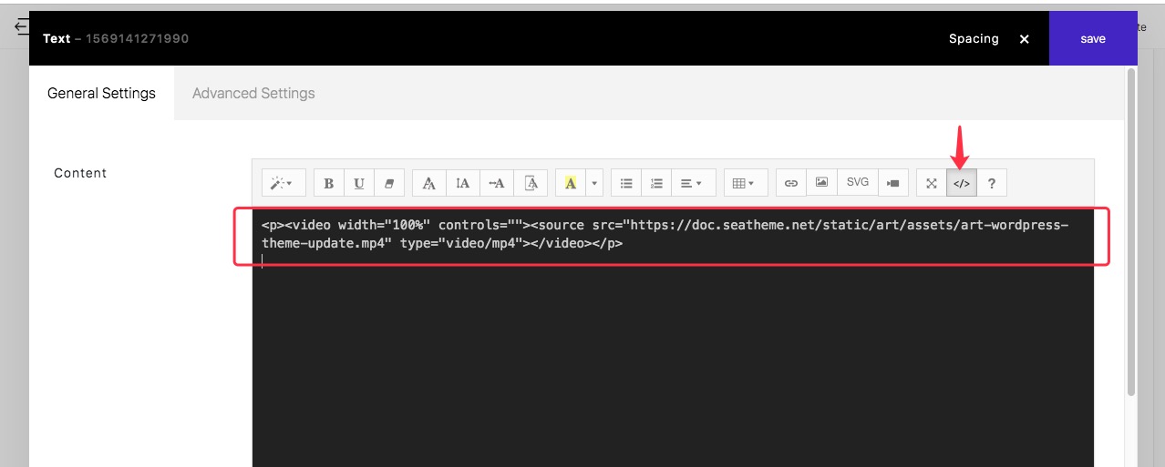
Task: Apply the yellow highlight color
Action: (x=571, y=183)
